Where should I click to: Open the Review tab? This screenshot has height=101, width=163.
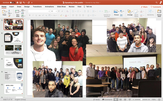pyautogui.click(x=72, y=6)
